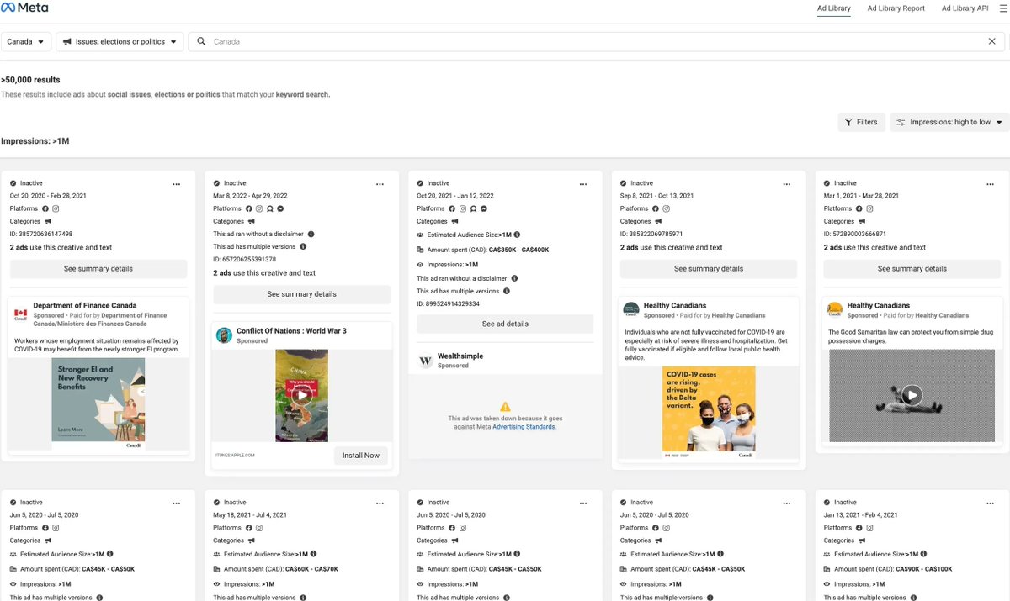Click the '>50,000 results' heading
Viewport: 1010px width, 601px height.
click(30, 80)
